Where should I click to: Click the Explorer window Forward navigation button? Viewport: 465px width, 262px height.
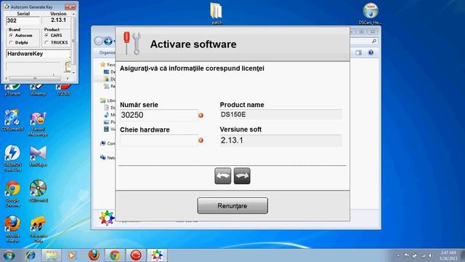108,41
